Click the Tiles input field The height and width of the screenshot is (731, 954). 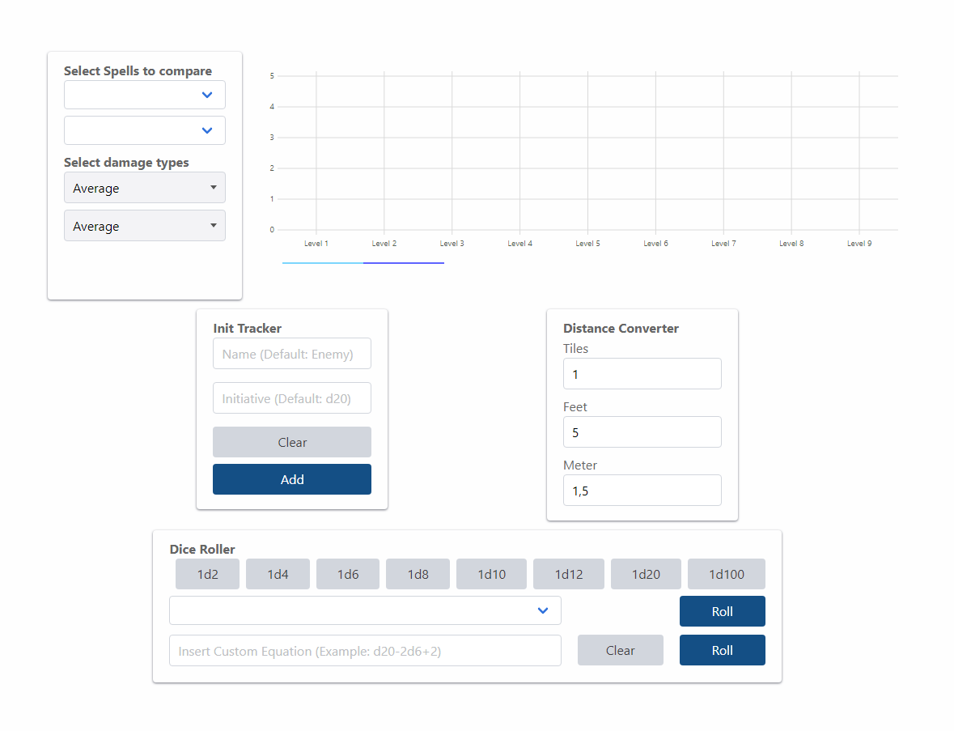(x=642, y=374)
